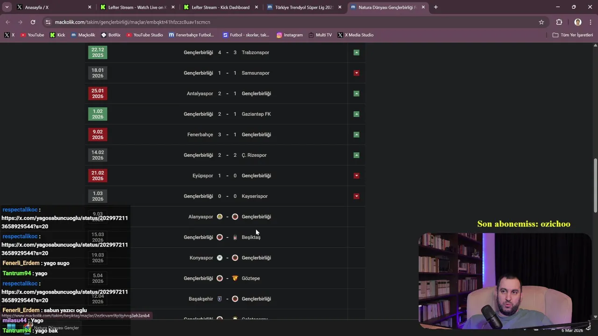Open the Ç. Rizespor team link
598x336 pixels.
click(x=254, y=155)
